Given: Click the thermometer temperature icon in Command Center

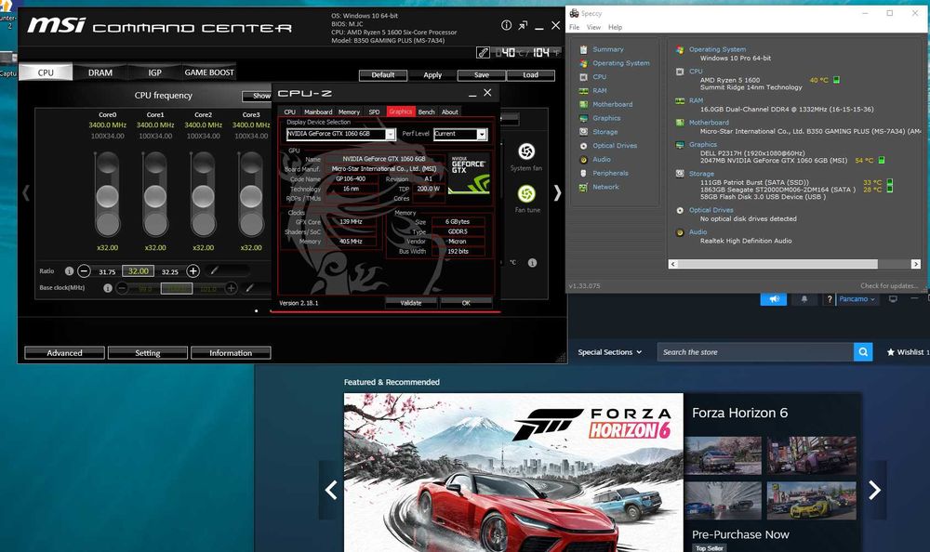Looking at the screenshot, I should [483, 53].
